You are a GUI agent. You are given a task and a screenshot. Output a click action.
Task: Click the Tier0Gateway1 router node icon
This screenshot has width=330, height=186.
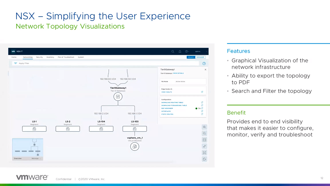118,97
